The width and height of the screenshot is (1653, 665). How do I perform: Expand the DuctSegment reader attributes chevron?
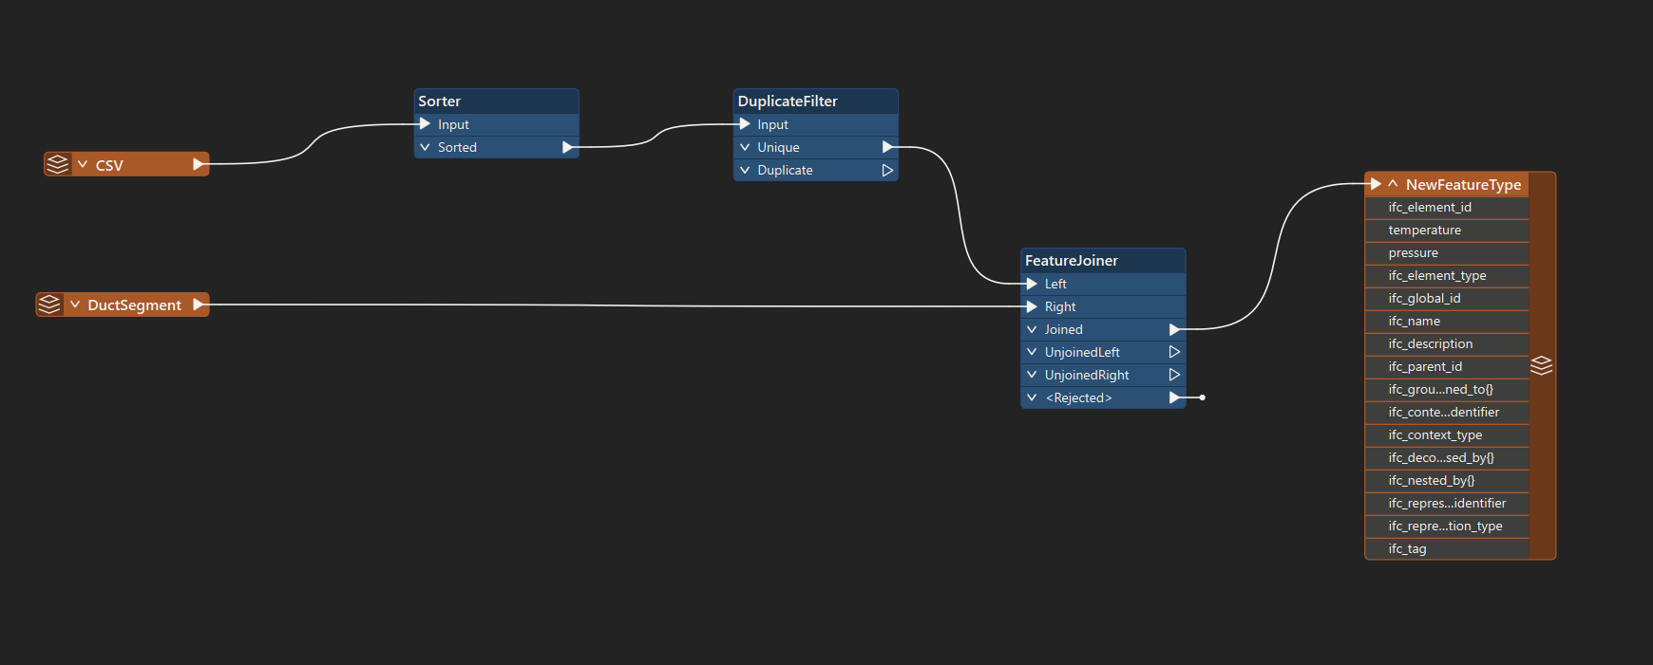click(75, 305)
